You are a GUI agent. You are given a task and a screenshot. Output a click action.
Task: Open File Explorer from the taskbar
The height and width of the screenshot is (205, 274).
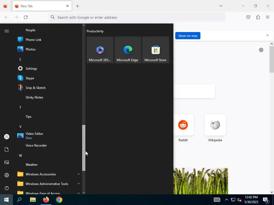[x=33, y=200]
